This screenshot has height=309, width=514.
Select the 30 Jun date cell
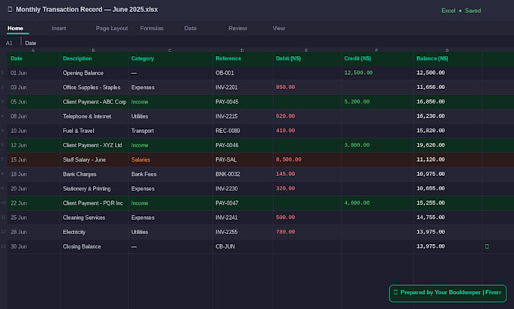[33, 246]
